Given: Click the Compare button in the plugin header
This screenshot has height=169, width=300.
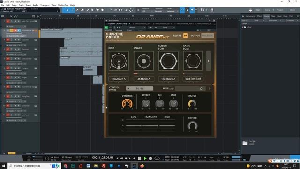Looking at the screenshot, I should point(119,30).
